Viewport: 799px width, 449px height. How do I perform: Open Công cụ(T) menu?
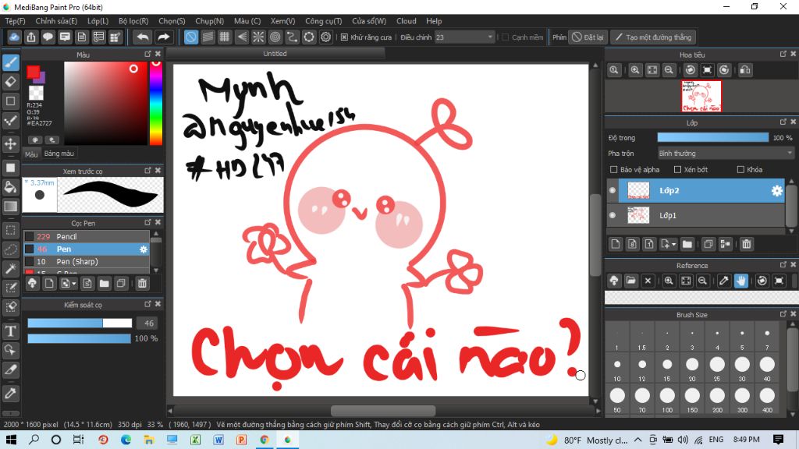(324, 21)
